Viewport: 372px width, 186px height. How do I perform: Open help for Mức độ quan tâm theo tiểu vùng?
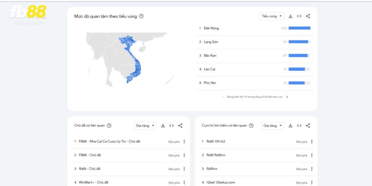click(x=141, y=16)
